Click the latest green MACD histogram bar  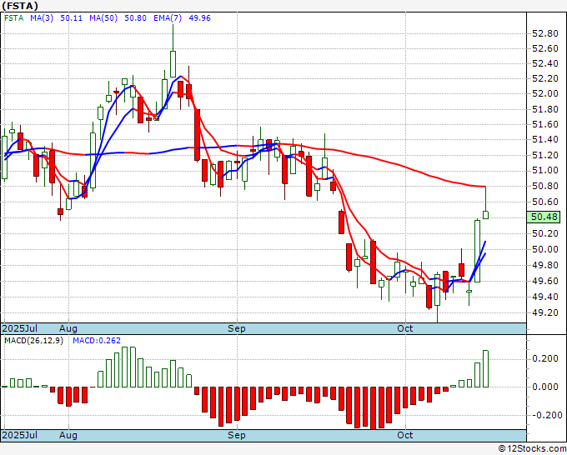485,368
